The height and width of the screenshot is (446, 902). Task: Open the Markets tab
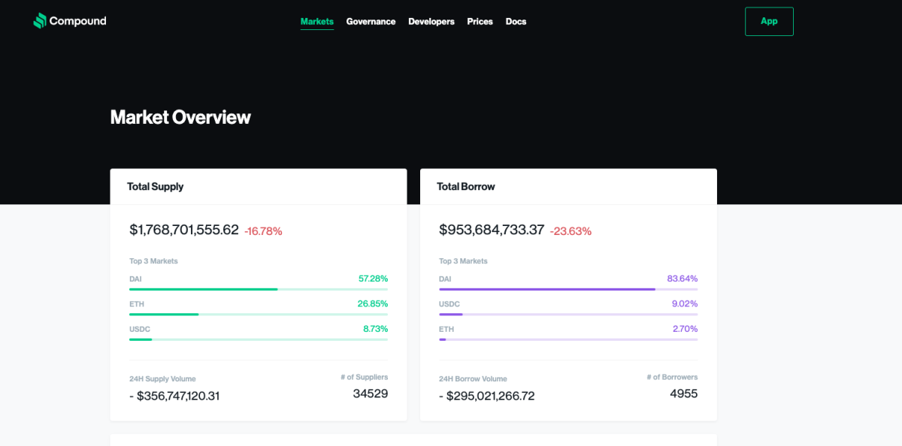316,22
